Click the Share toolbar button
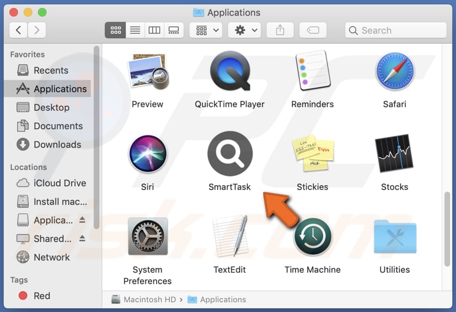 pos(280,30)
